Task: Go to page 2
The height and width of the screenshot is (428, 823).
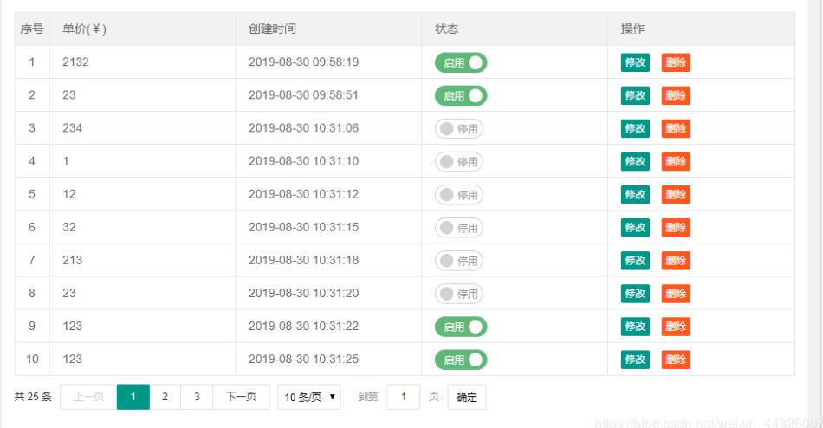Action: pos(165,397)
